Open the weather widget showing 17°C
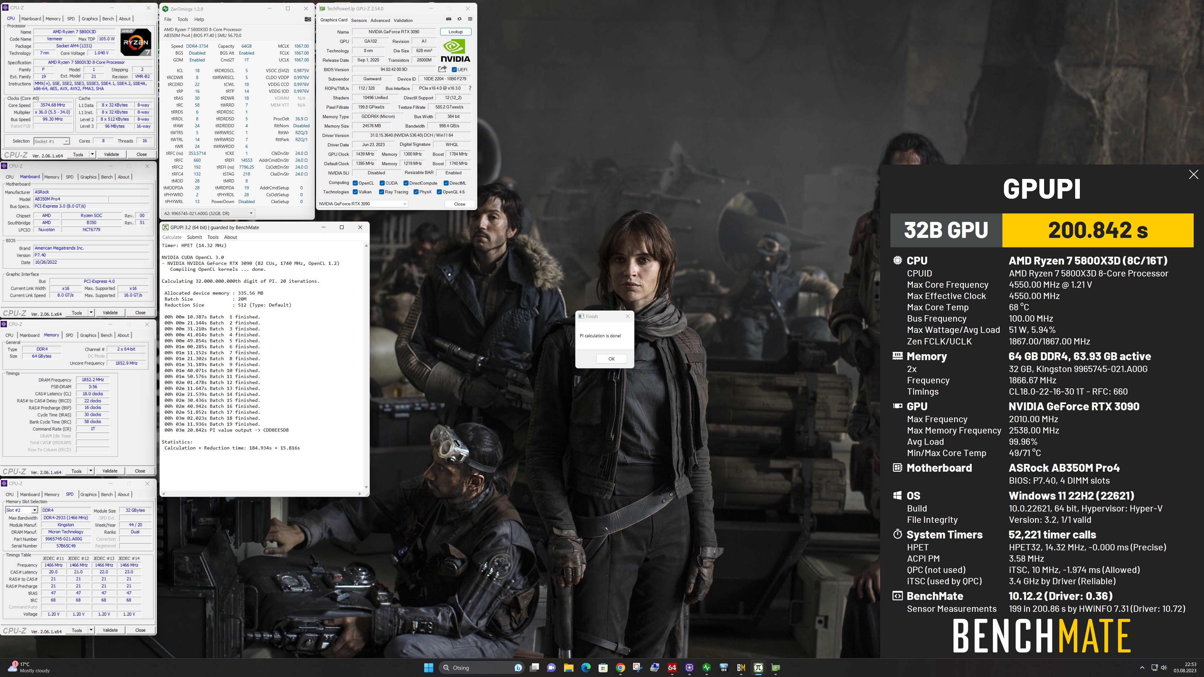This screenshot has width=1204, height=677. (x=29, y=667)
